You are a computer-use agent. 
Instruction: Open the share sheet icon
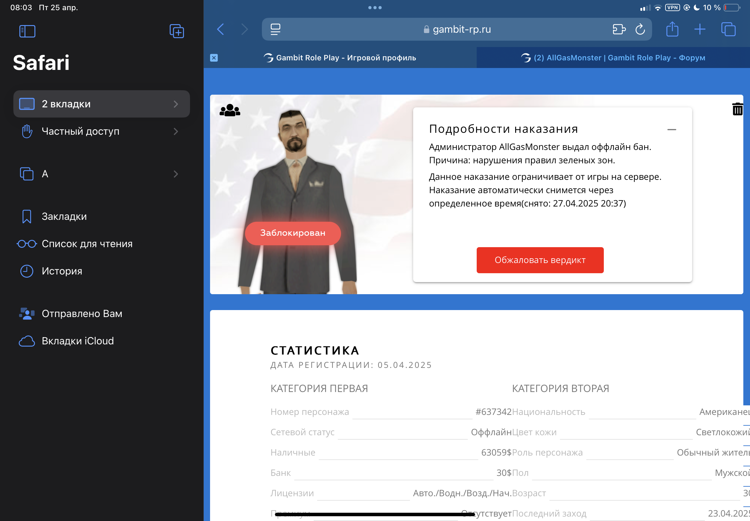click(x=672, y=29)
